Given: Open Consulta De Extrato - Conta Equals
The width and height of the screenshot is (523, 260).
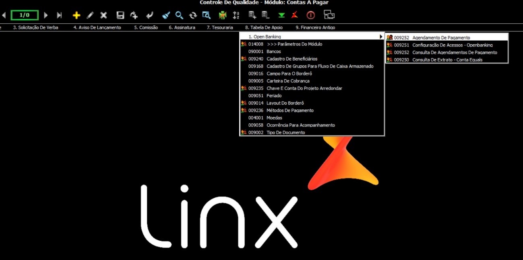Looking at the screenshot, I should tap(447, 59).
